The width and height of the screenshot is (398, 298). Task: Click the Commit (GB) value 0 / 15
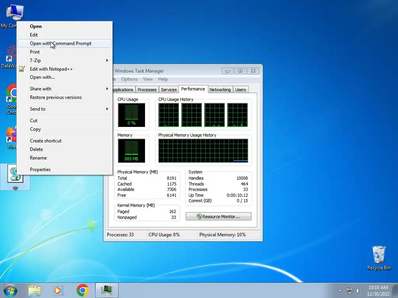pos(243,201)
